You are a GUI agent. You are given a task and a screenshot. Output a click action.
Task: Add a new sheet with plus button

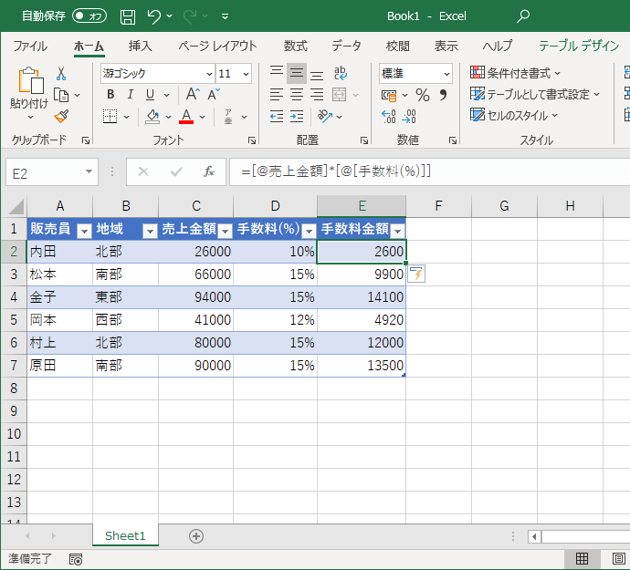(196, 536)
